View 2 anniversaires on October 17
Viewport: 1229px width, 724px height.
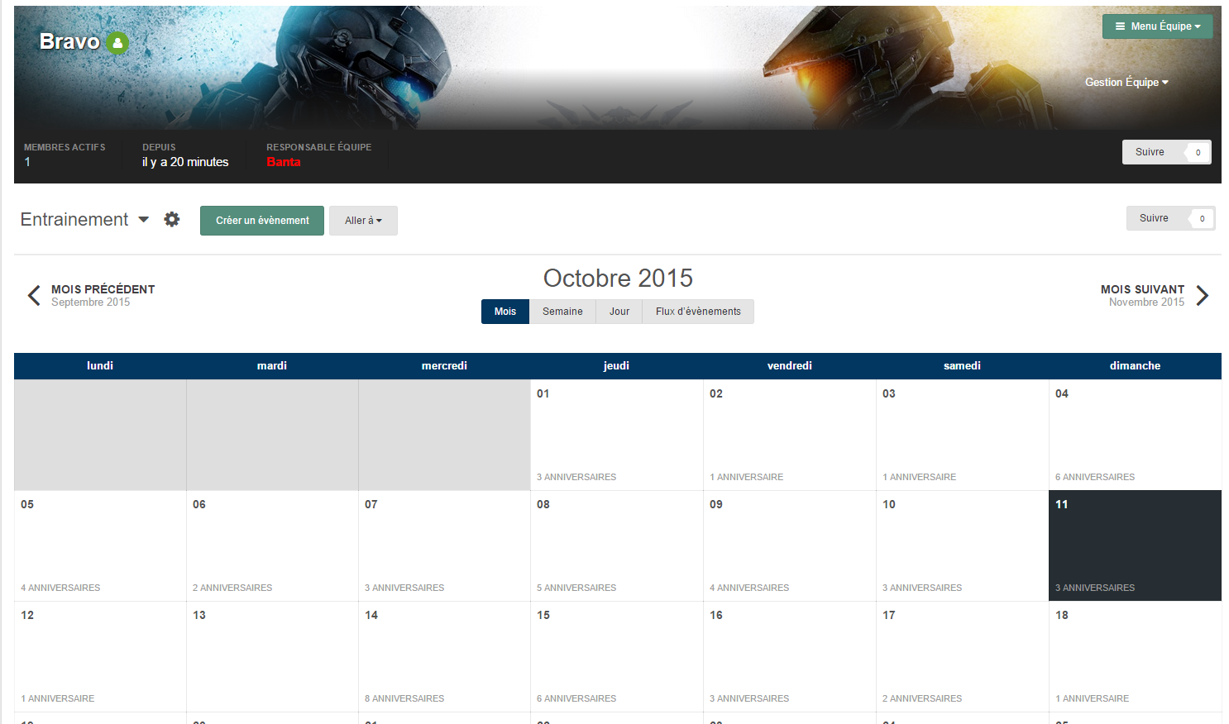[x=922, y=698]
